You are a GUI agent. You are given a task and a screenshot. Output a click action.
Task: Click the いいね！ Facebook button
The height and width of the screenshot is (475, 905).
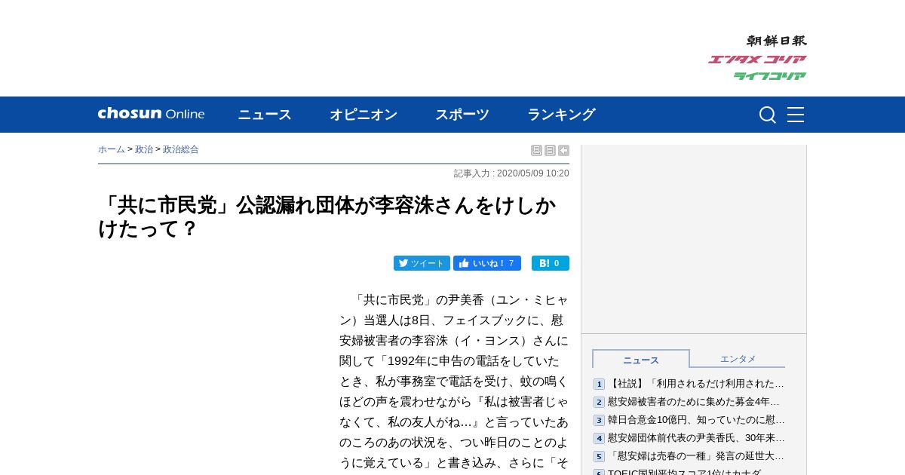[487, 263]
